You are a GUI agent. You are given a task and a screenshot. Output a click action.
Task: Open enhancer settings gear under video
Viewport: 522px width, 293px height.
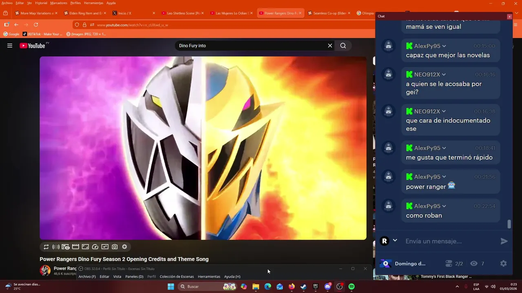click(124, 247)
